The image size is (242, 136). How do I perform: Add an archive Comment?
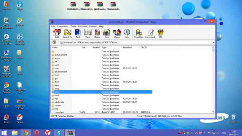pos(150,34)
